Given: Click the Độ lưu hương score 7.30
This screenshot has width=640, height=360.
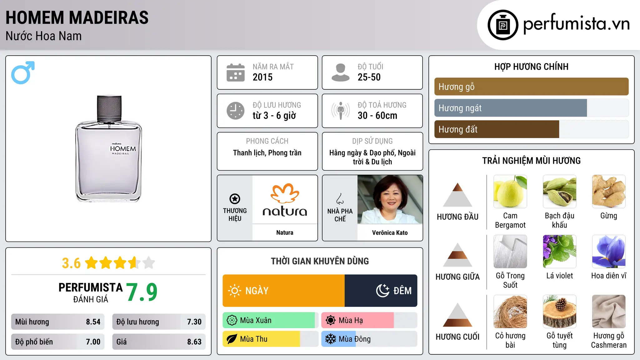Looking at the screenshot, I should point(194,322).
